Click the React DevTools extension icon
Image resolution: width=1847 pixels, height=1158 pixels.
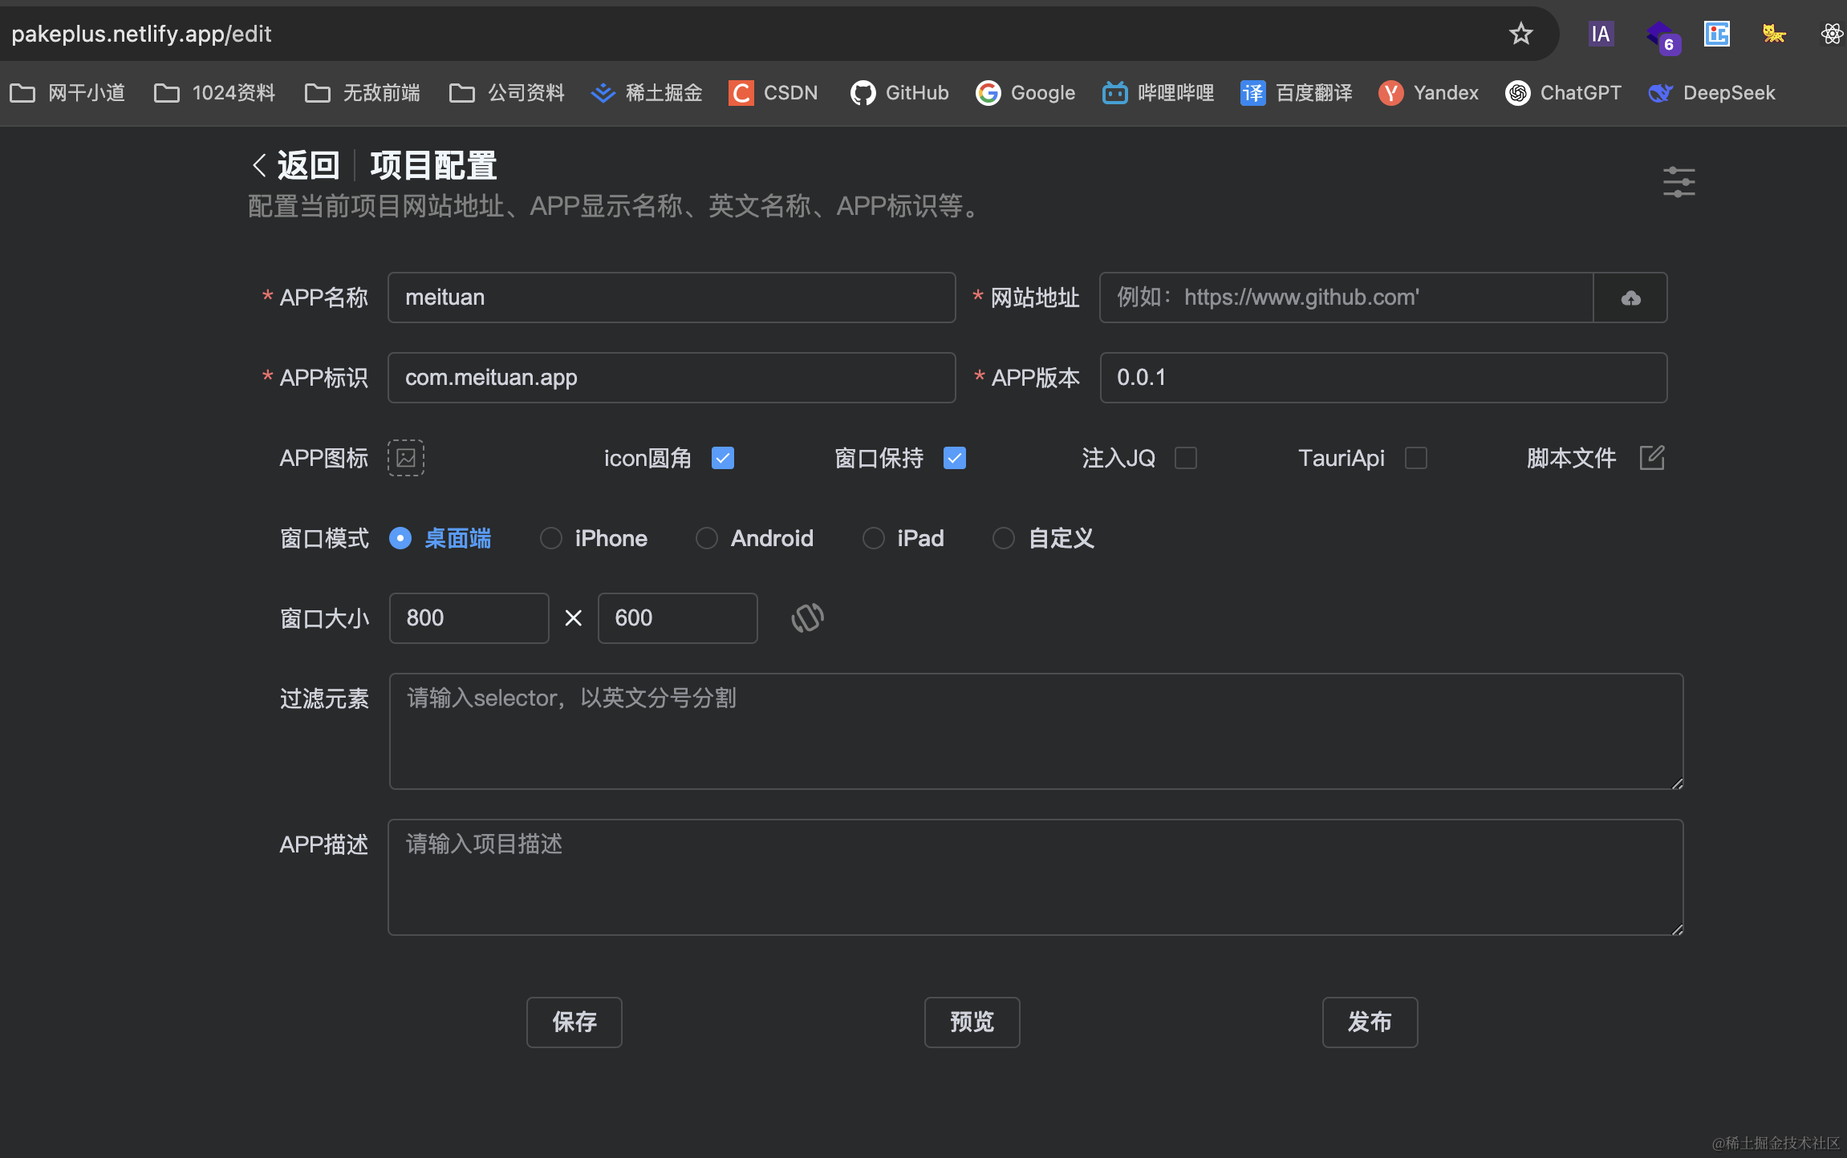[1831, 34]
